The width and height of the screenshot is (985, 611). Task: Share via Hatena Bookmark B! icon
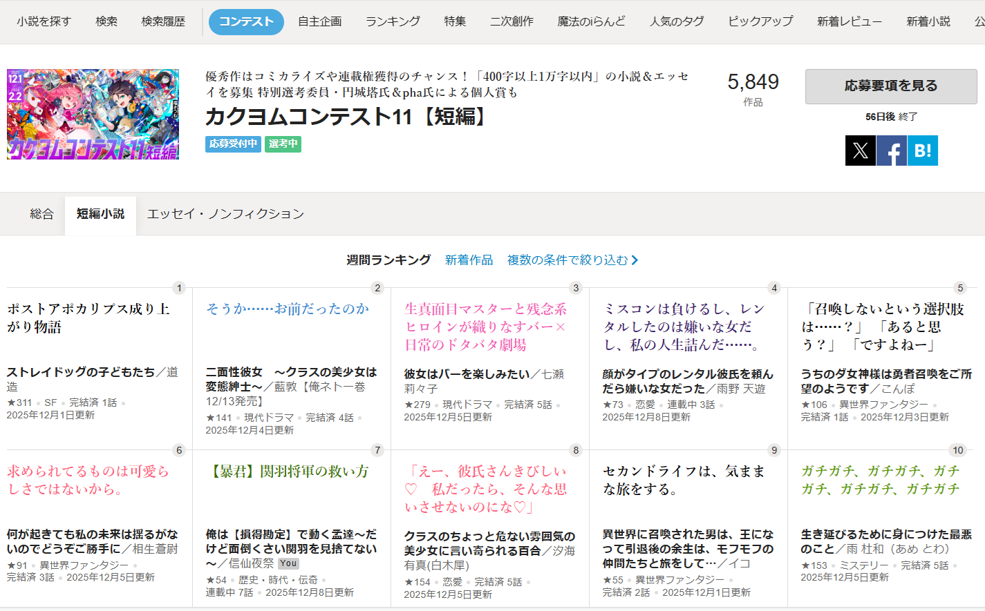[x=923, y=151]
